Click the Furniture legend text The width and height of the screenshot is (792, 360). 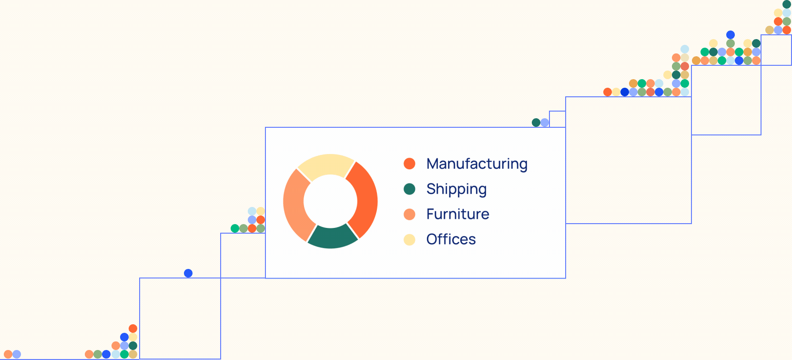[x=457, y=214]
